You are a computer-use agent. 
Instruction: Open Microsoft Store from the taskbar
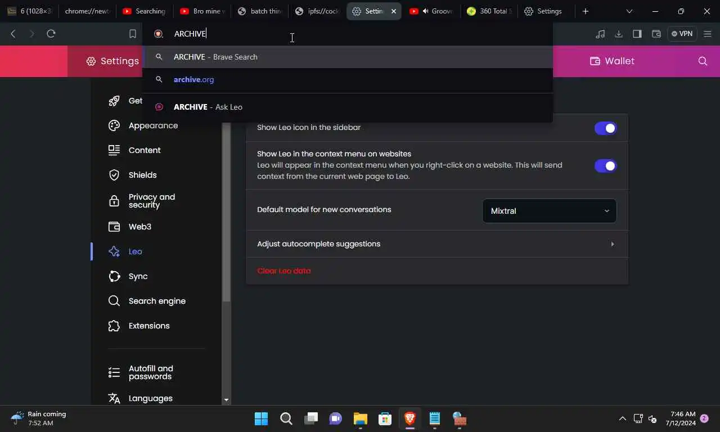[x=385, y=418]
